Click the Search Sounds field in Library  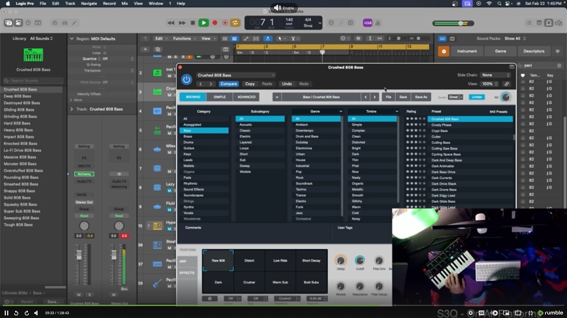click(x=33, y=81)
